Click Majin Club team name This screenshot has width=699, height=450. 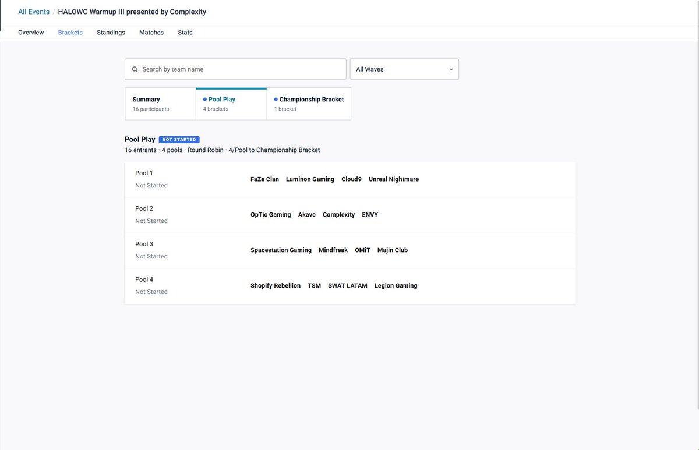click(393, 250)
